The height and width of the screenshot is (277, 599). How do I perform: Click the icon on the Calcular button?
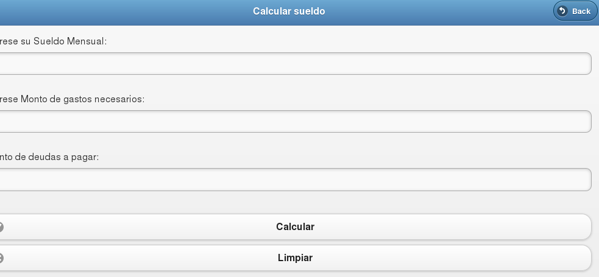1,227
